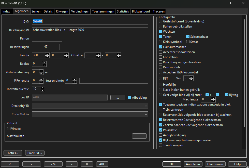
Task: Tick the Virtueel checkbox
Action: [9, 129]
